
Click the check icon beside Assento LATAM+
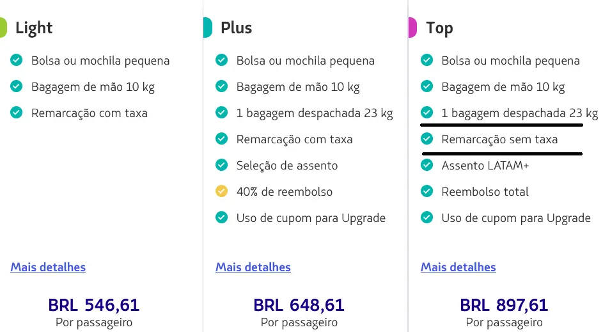tap(427, 165)
